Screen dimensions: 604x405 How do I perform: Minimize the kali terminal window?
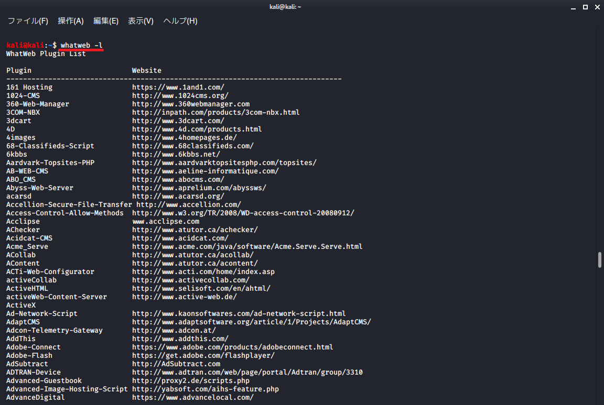coord(573,7)
